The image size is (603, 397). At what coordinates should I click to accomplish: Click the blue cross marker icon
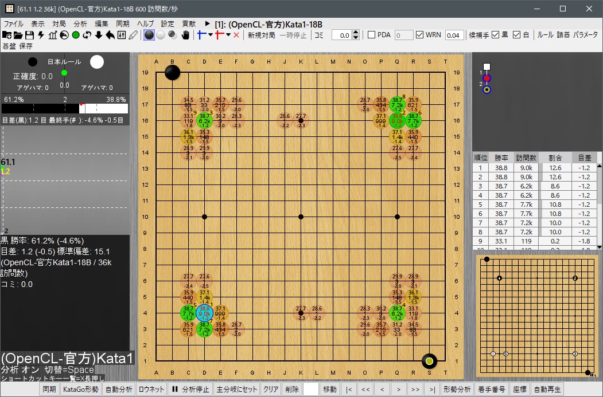tap(201, 35)
